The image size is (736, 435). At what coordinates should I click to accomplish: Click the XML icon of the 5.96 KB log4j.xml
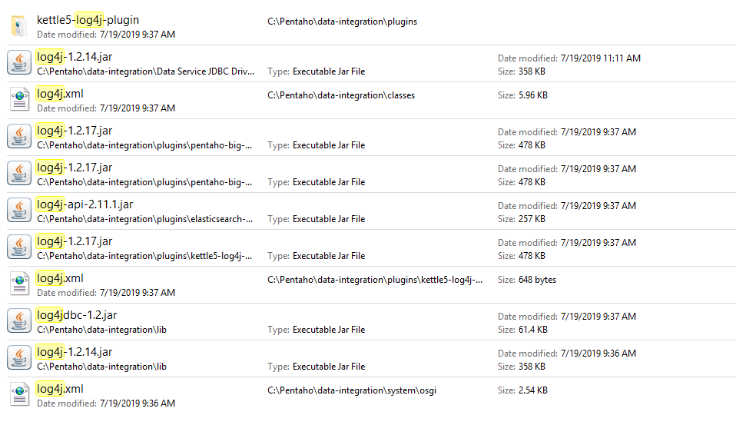click(x=19, y=100)
